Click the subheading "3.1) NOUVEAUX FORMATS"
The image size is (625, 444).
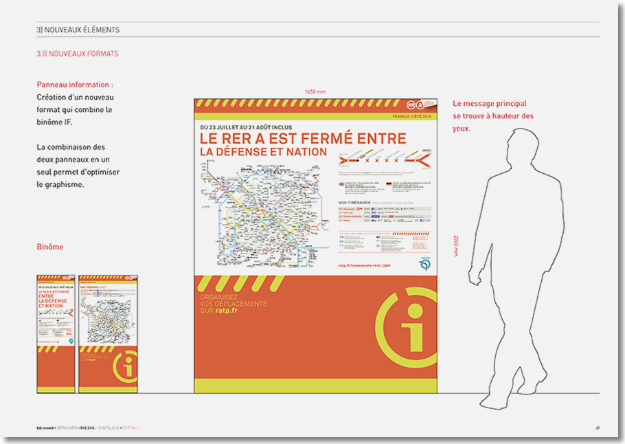(78, 54)
